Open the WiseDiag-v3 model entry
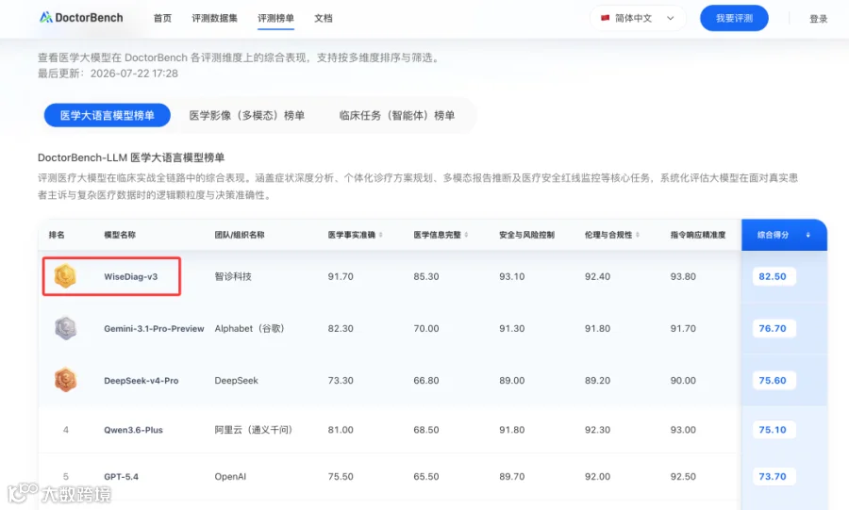This screenshot has height=510, width=849. tap(130, 276)
